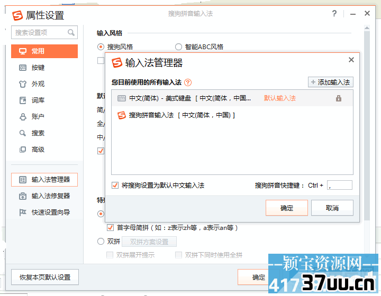Click the lock icon on default input method row
The image size is (381, 296).
point(339,98)
